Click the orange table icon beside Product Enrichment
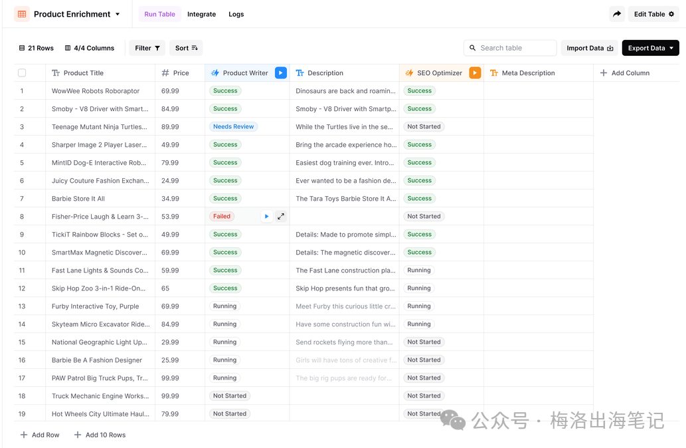Image resolution: width=686 pixels, height=448 pixels. coord(22,14)
